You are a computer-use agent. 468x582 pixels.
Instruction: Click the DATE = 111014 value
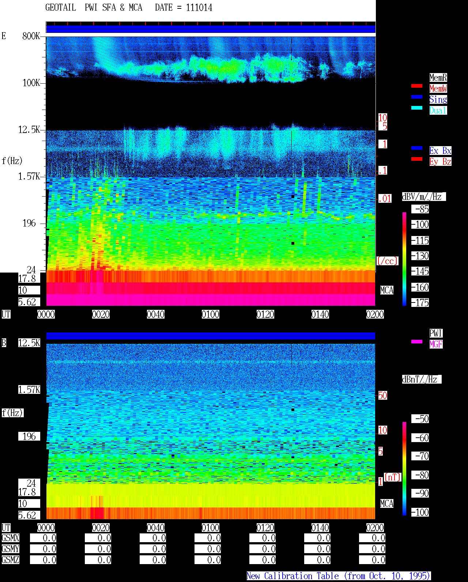point(184,8)
